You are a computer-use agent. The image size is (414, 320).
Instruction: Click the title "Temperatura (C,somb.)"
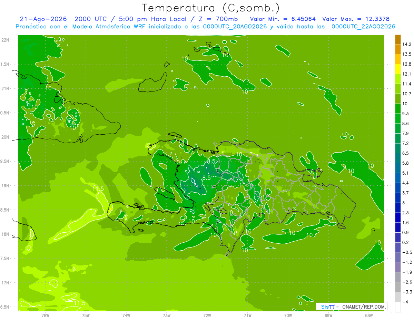tap(211, 8)
